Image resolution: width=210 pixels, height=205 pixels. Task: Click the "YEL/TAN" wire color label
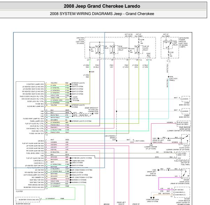coord(54,105)
